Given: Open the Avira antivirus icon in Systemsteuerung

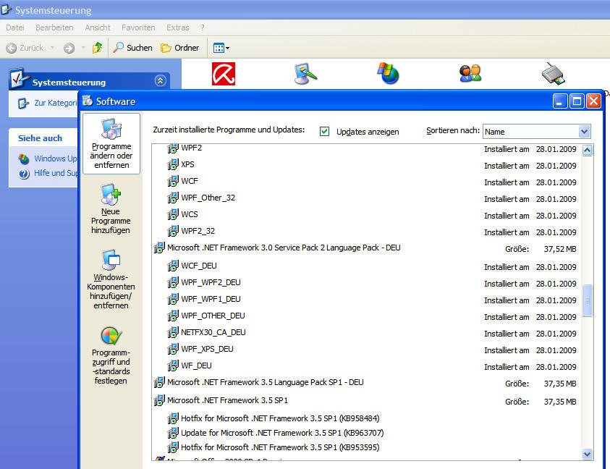Looking at the screenshot, I should pyautogui.click(x=224, y=74).
